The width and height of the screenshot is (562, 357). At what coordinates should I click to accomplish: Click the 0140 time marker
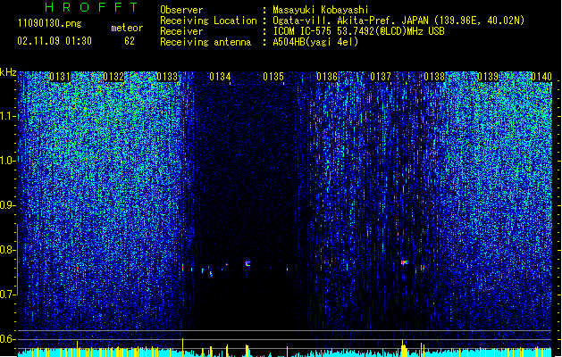coord(541,77)
